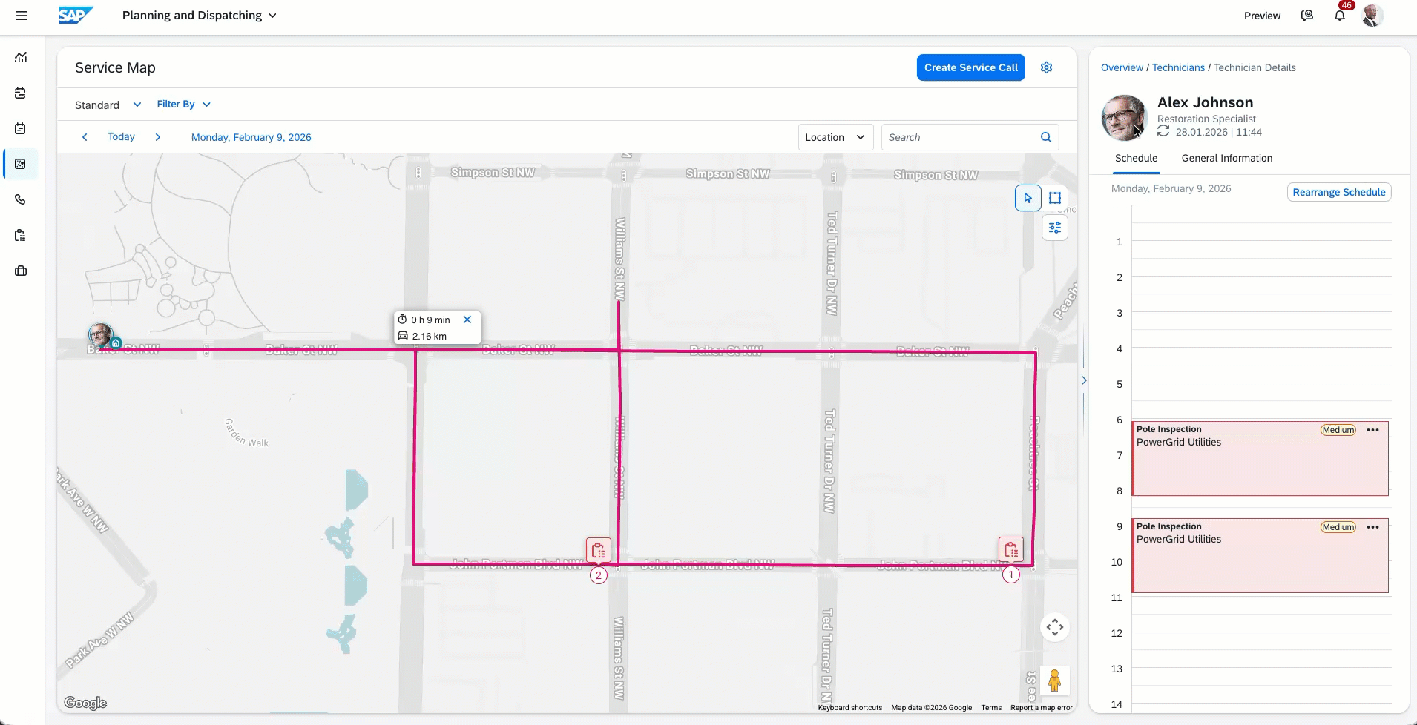Open the Planning and Dispatching menu
This screenshot has width=1417, height=725.
click(x=200, y=16)
